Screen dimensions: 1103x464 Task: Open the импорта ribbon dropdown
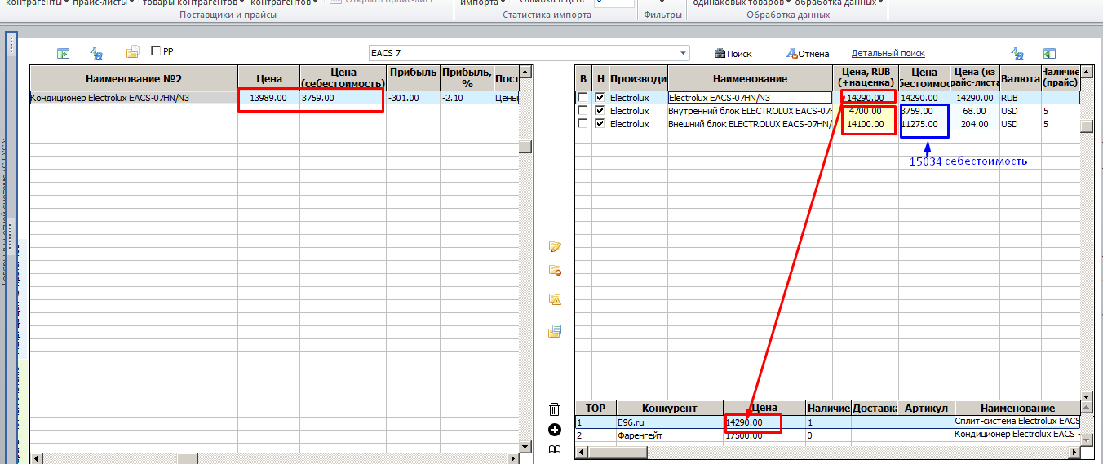point(481,3)
